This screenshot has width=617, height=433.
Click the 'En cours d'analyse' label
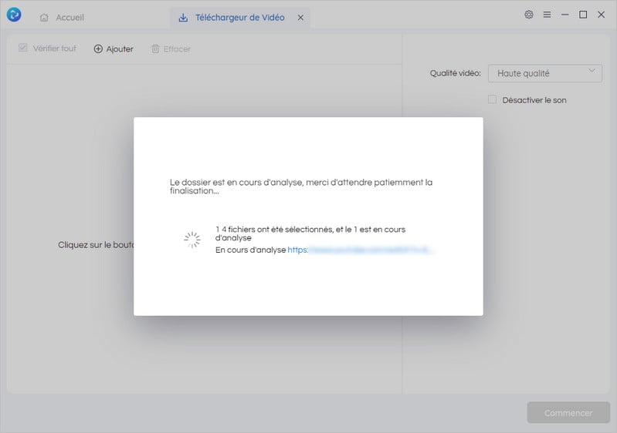251,250
